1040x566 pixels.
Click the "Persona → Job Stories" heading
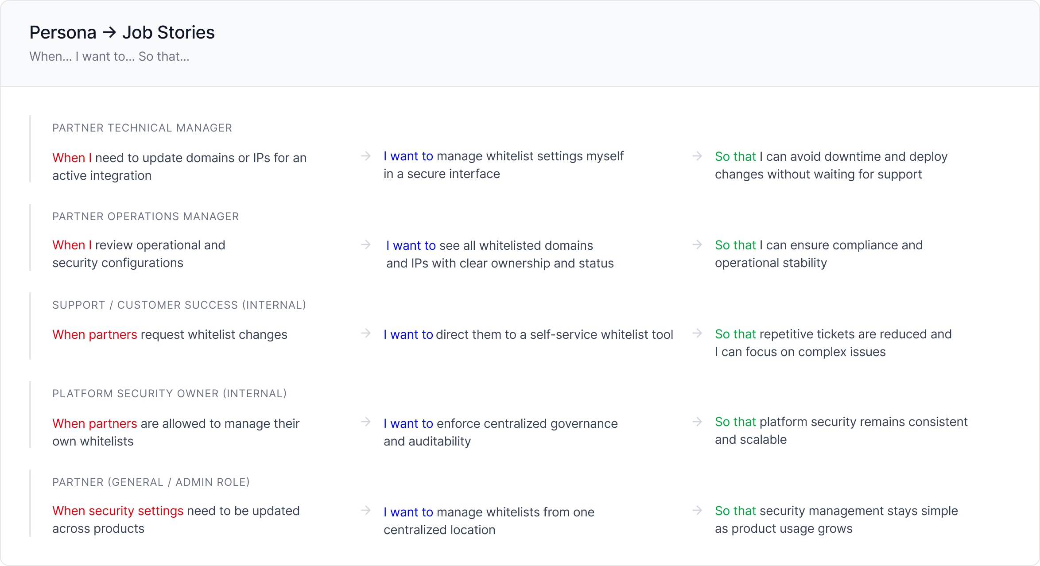pyautogui.click(x=122, y=32)
